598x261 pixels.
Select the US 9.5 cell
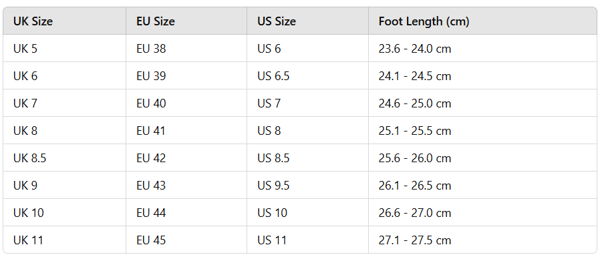click(x=307, y=185)
